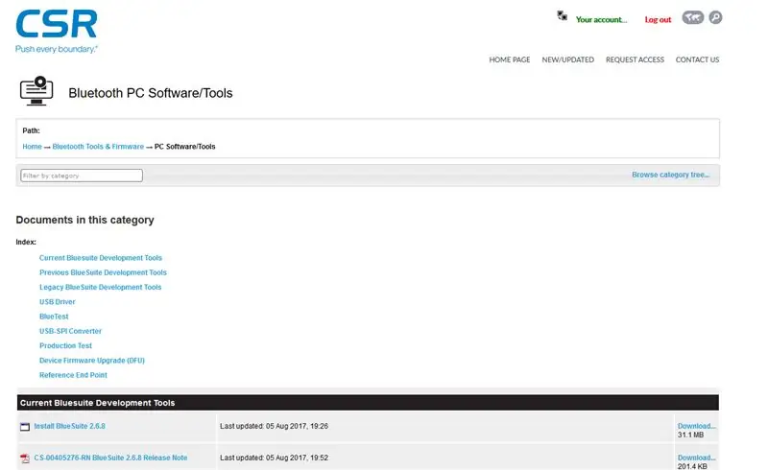Jump to USB-SPI Converter section
The image size is (768, 470).
(x=70, y=332)
